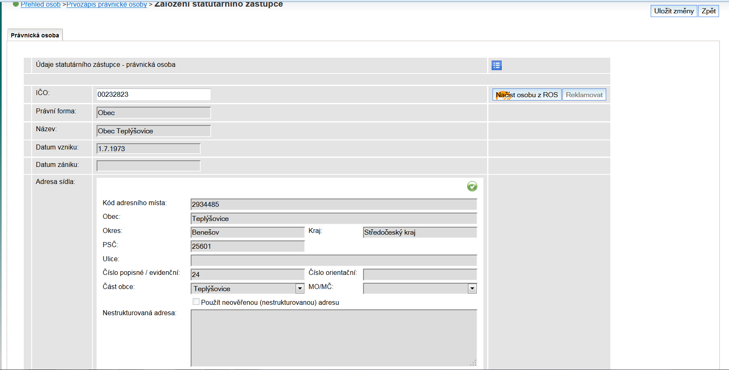The image size is (729, 370).
Task: Click the Použít neověřenou adresu label text
Action: [270, 302]
